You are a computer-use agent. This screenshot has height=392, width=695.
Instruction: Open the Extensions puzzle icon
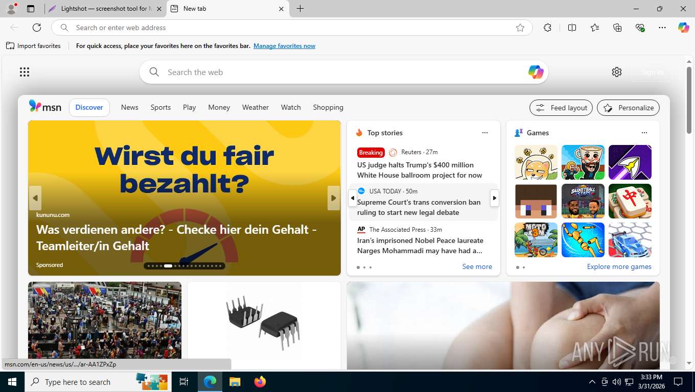coord(548,28)
